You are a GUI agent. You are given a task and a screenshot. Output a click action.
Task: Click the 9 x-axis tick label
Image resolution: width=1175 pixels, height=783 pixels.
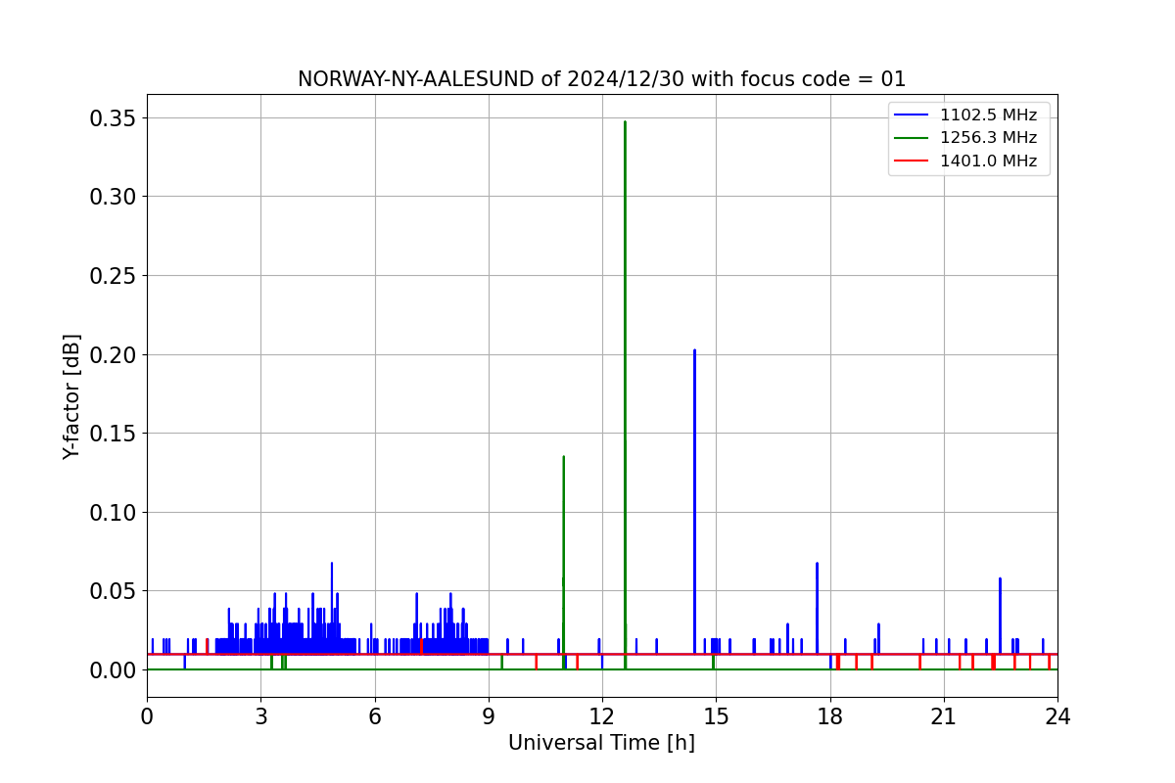489,716
